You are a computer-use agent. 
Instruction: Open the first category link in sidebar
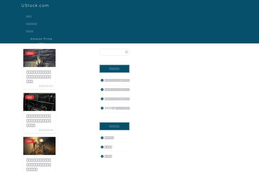coord(109,138)
